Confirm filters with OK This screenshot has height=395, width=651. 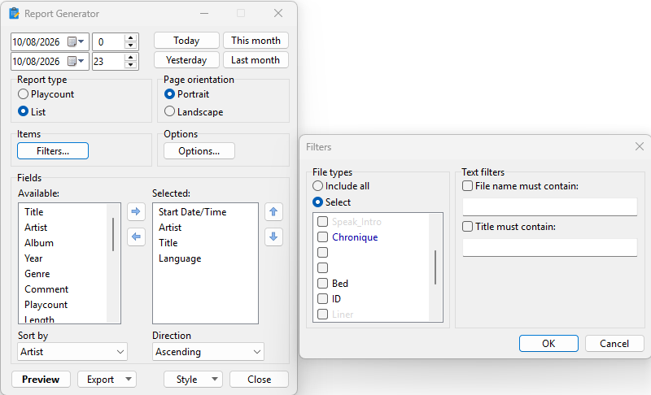tap(548, 343)
